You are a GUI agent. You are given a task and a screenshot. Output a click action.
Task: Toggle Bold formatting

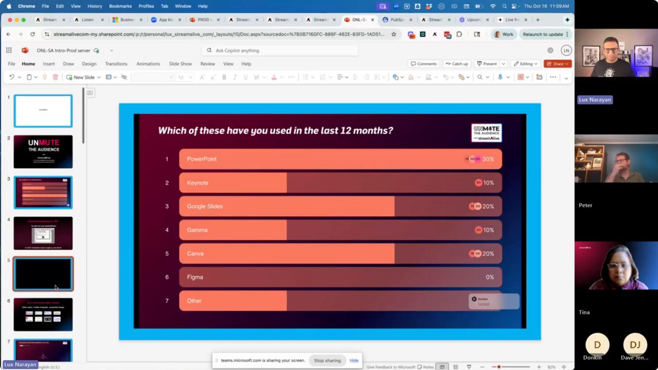coord(224,77)
